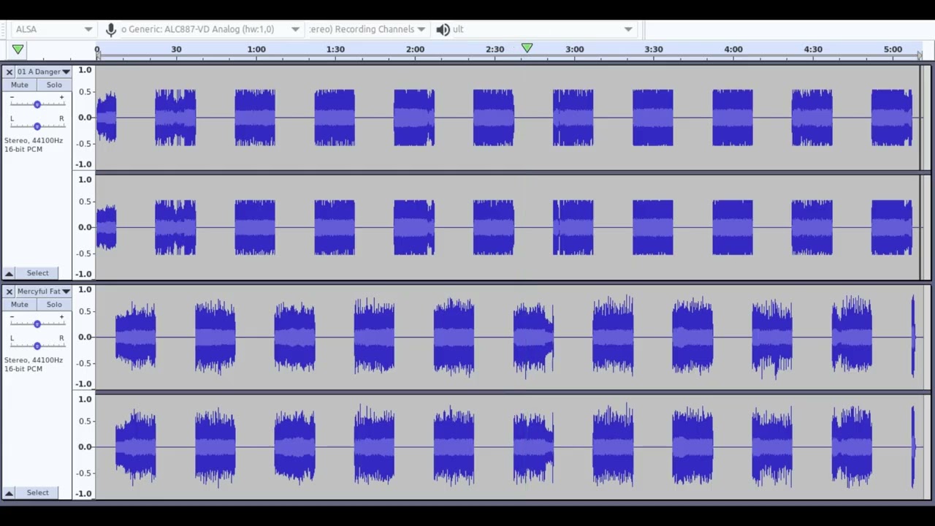Screen dimensions: 935x526
Task: Click the microphone recording device icon
Action: (x=110, y=29)
